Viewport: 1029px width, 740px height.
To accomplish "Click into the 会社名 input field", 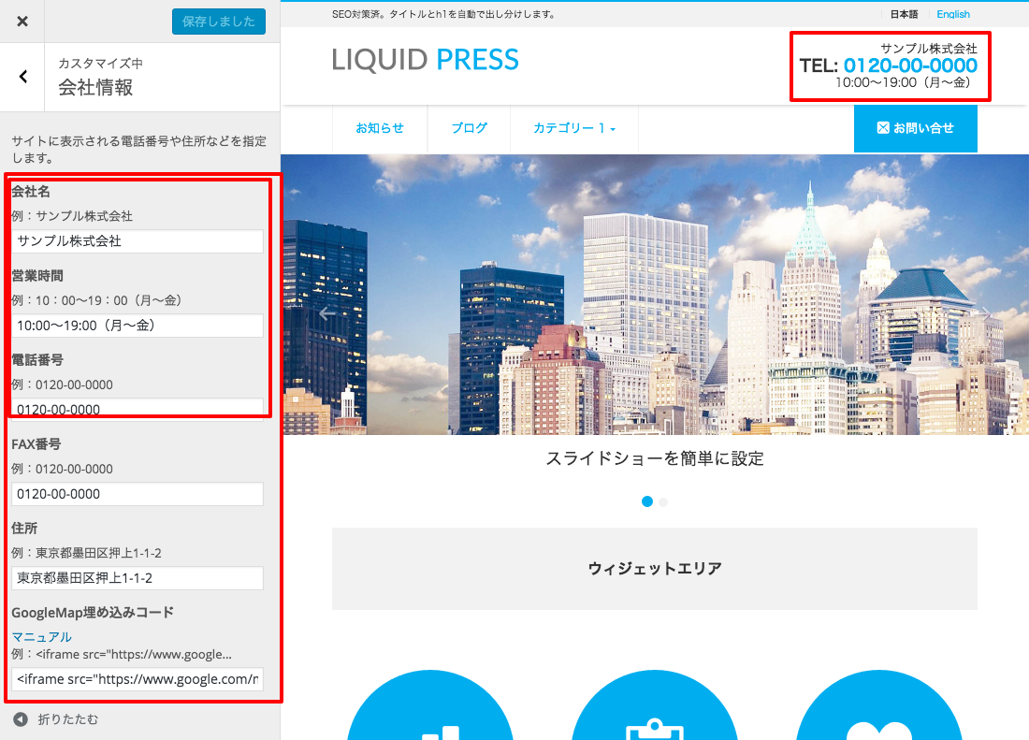I will point(138,240).
